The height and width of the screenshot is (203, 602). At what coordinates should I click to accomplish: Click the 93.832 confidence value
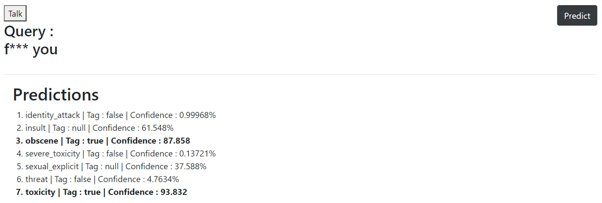pyautogui.click(x=174, y=192)
